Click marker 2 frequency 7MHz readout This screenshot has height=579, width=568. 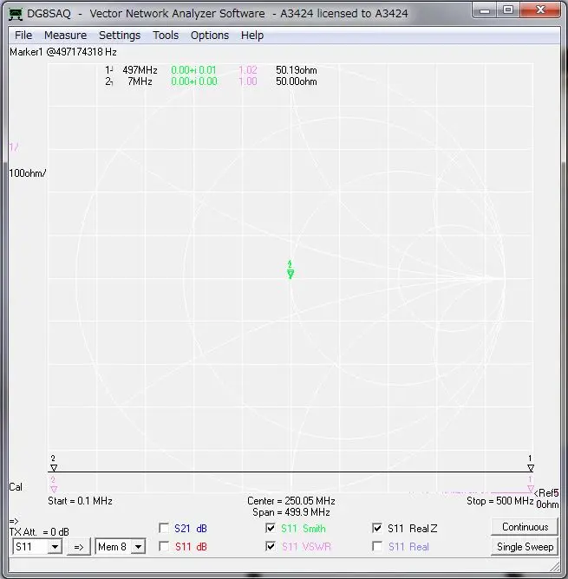pyautogui.click(x=140, y=81)
